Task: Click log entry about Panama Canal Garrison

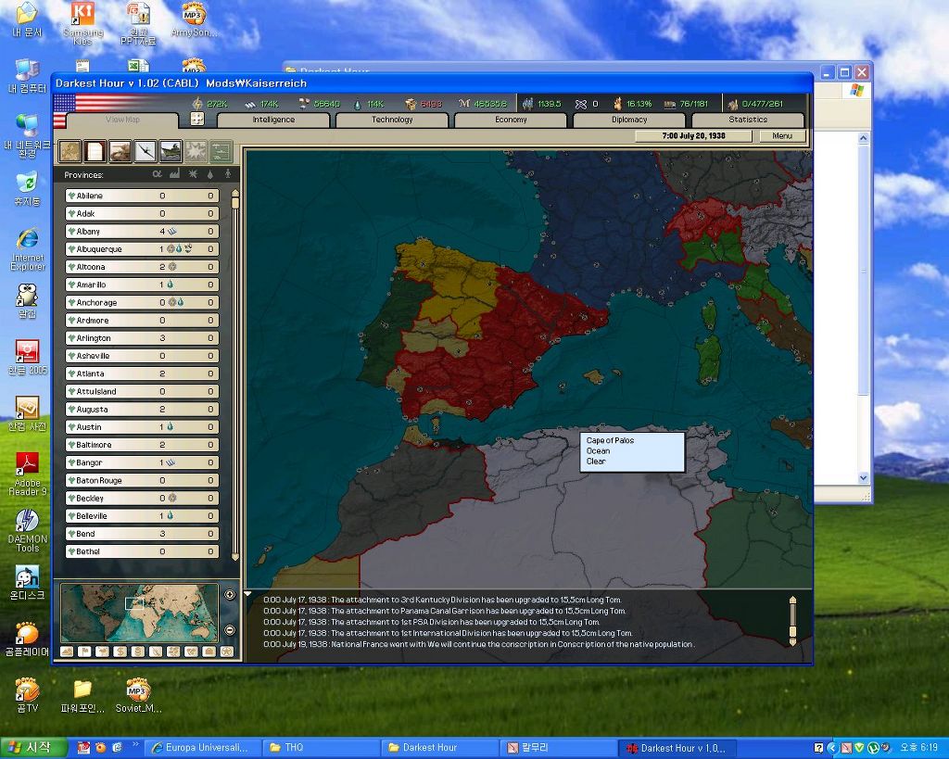Action: click(445, 611)
